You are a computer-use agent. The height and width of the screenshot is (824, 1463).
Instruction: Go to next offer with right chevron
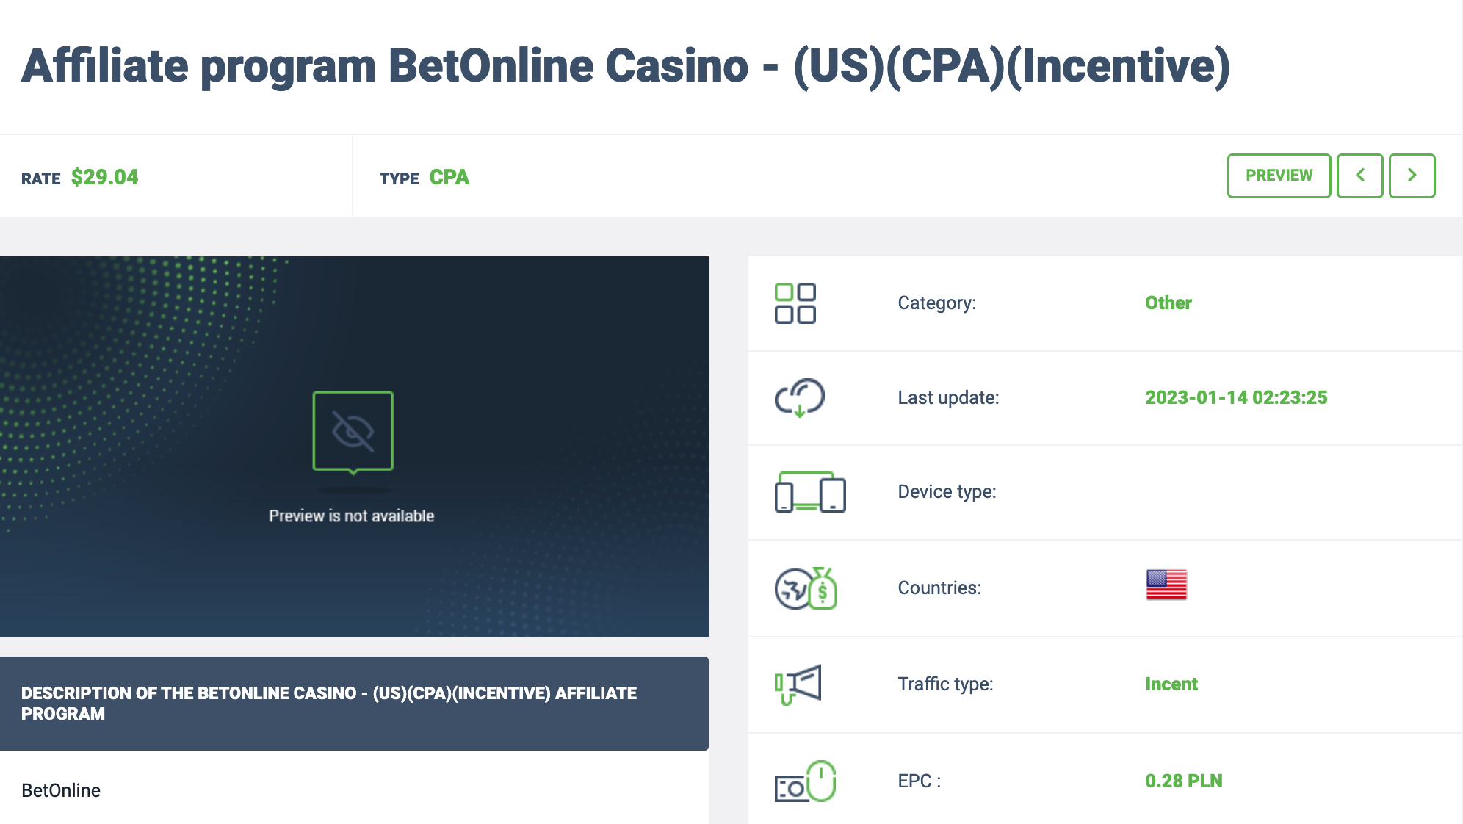[1412, 176]
